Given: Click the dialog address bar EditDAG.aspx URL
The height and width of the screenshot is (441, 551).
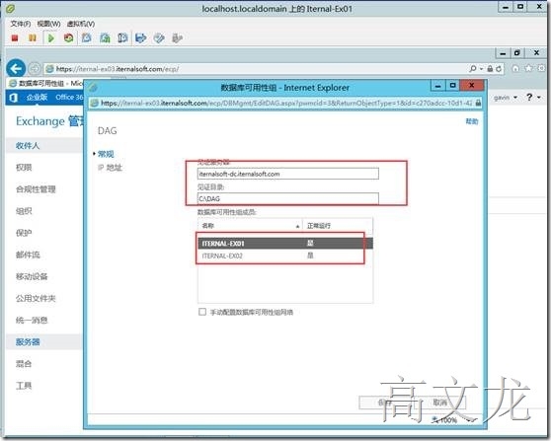Looking at the screenshot, I should tap(286, 103).
